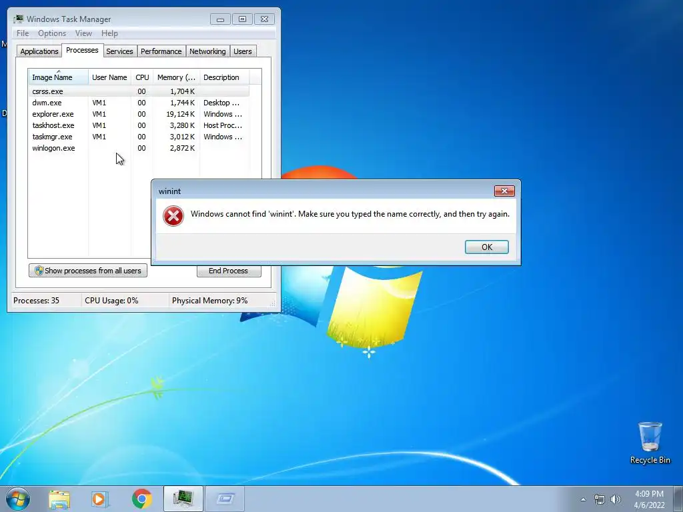
Task: Click the Desktop ... description cell
Action: [x=221, y=103]
